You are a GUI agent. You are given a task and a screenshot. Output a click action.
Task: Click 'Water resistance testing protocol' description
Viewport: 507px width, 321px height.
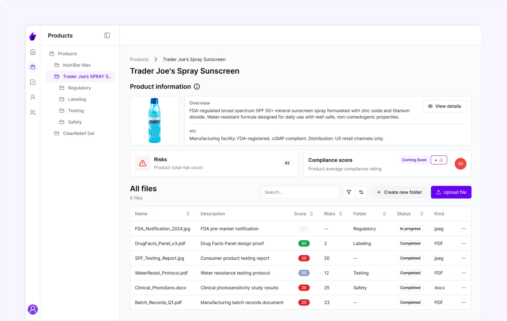[x=235, y=273]
